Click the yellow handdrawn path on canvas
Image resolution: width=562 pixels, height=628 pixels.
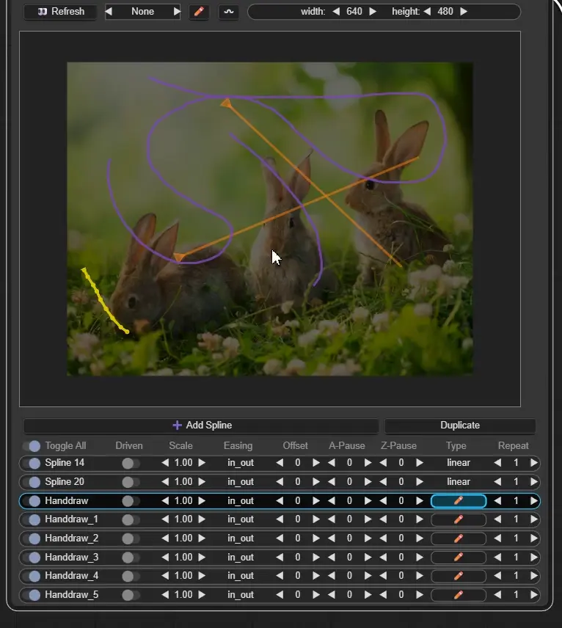tap(104, 302)
